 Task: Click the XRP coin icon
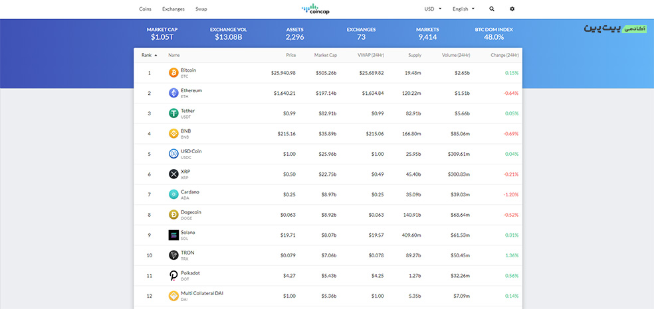tap(173, 174)
